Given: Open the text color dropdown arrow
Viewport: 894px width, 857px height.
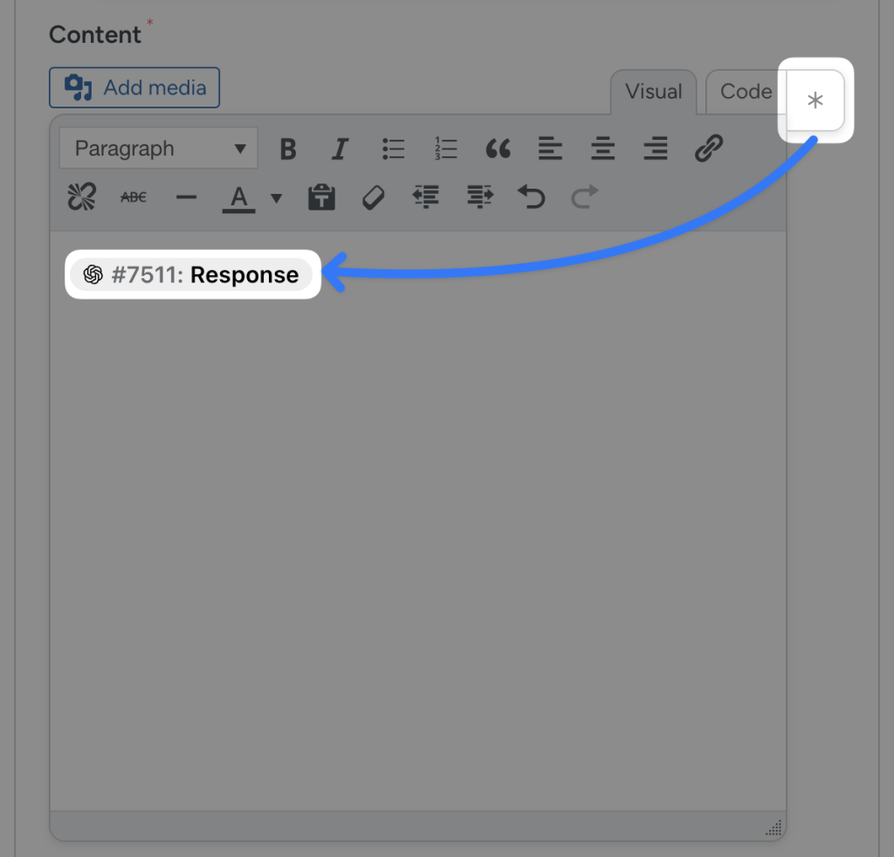Looking at the screenshot, I should click(276, 198).
